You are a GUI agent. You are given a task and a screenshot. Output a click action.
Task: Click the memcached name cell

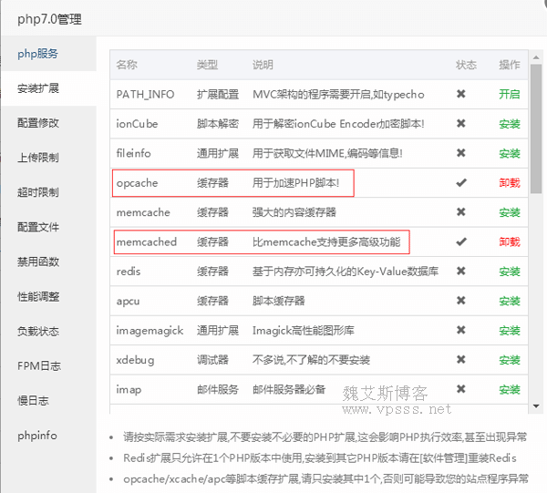tap(147, 242)
